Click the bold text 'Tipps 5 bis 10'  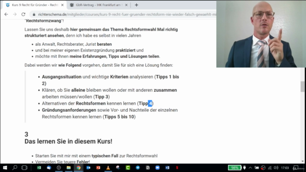coord(119,117)
